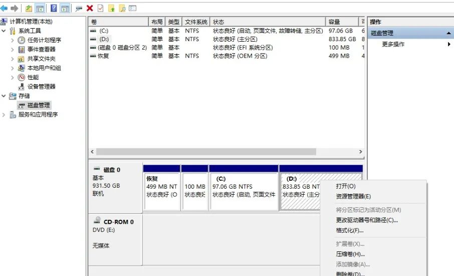Screen dimensions: 454x276
Task: Toggle the Show/Hide Console Tree icon
Action: click(40, 9)
